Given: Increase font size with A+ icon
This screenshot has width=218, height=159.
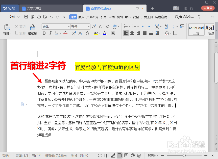Looking at the screenshot, I should (94, 26).
